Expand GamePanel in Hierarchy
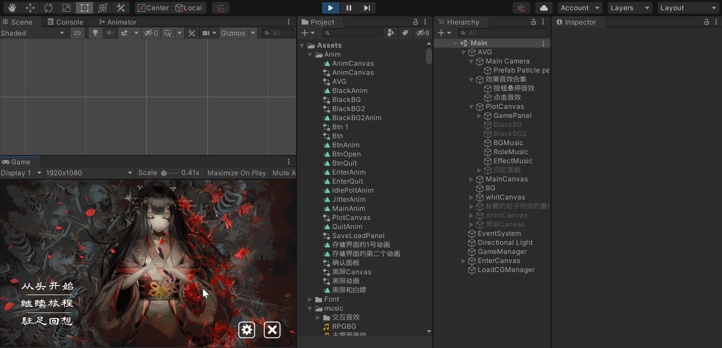This screenshot has width=722, height=348. tap(479, 116)
